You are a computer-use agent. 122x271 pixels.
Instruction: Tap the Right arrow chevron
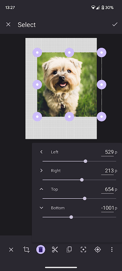coord(41,171)
